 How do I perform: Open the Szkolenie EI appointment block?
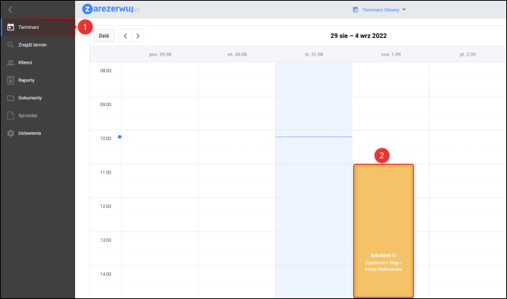point(384,230)
